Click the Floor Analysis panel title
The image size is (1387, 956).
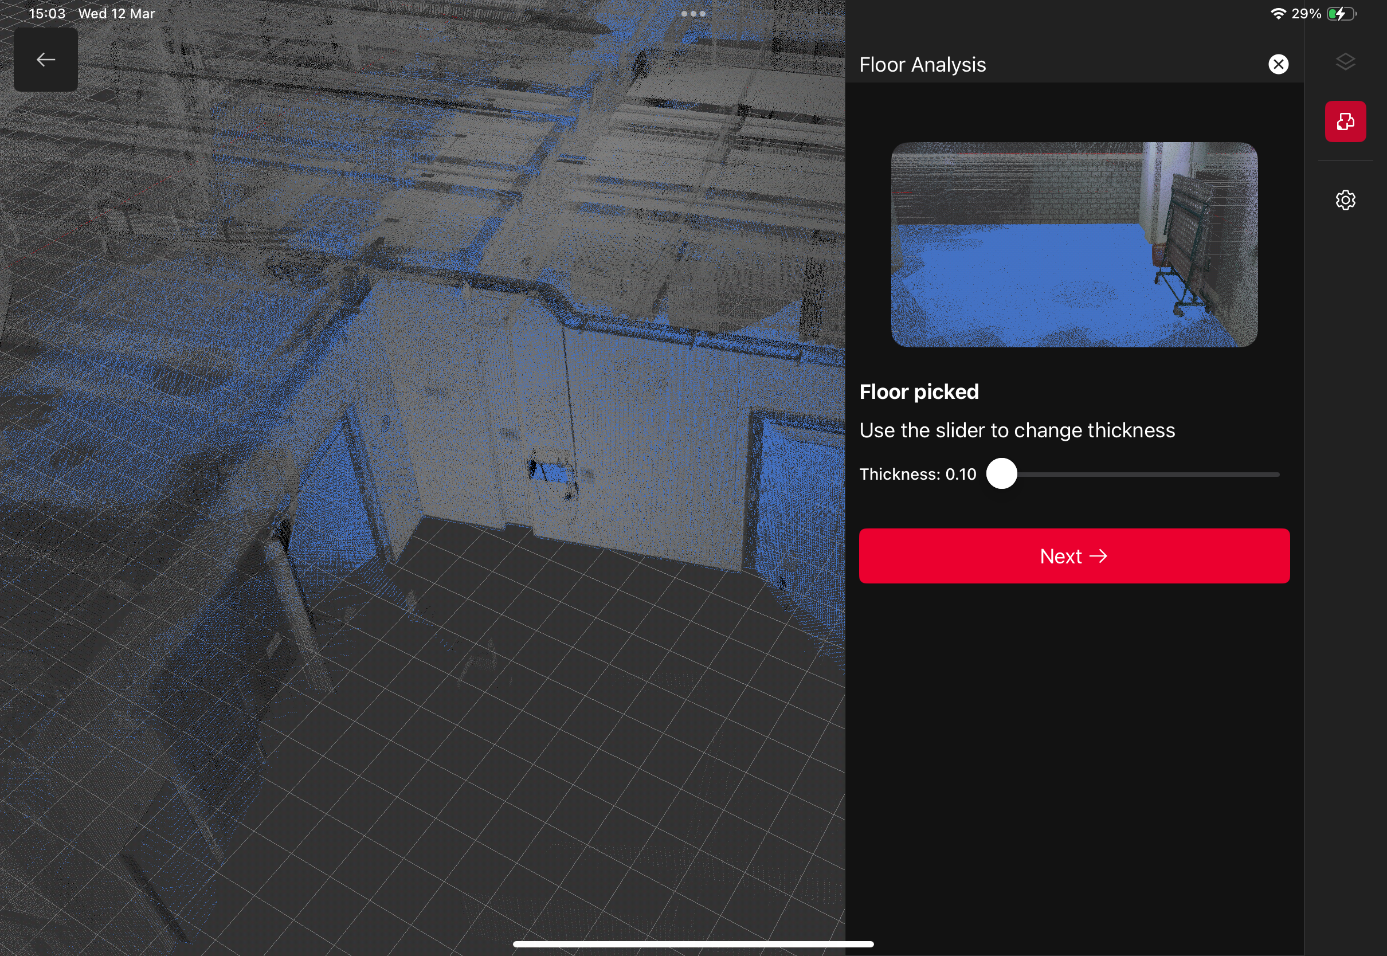(922, 65)
